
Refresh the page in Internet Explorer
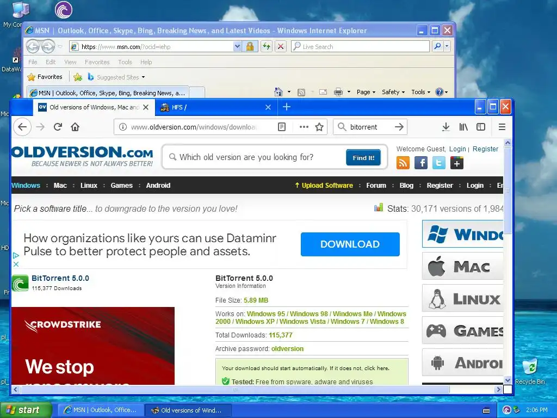(x=267, y=46)
